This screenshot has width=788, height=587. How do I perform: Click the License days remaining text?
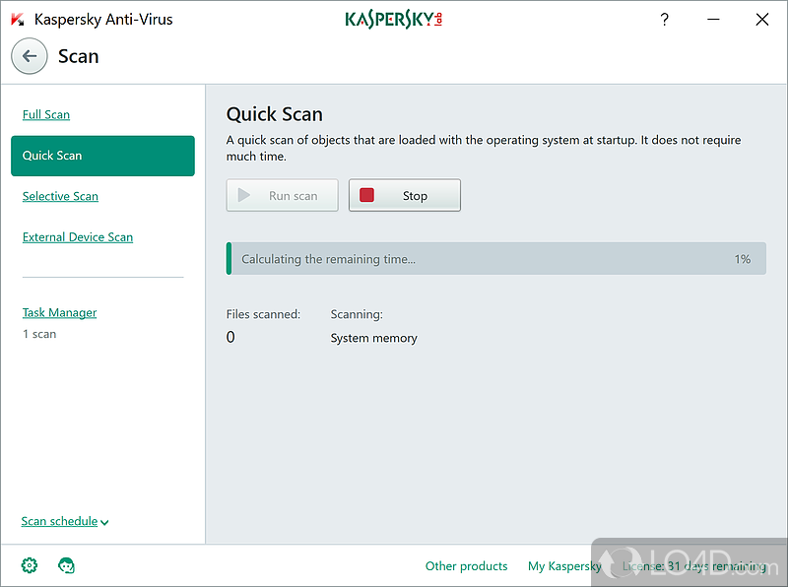click(693, 566)
